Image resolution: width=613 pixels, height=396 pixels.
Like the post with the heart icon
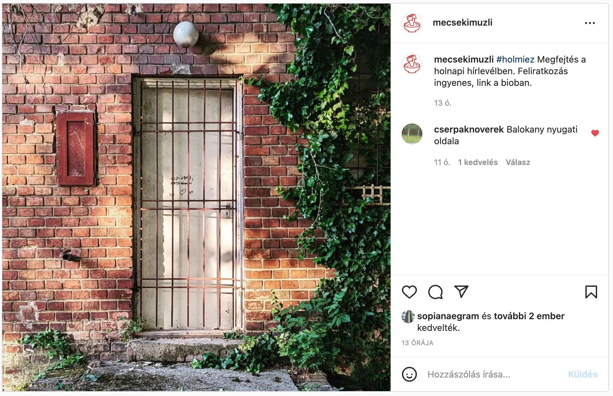(x=409, y=292)
